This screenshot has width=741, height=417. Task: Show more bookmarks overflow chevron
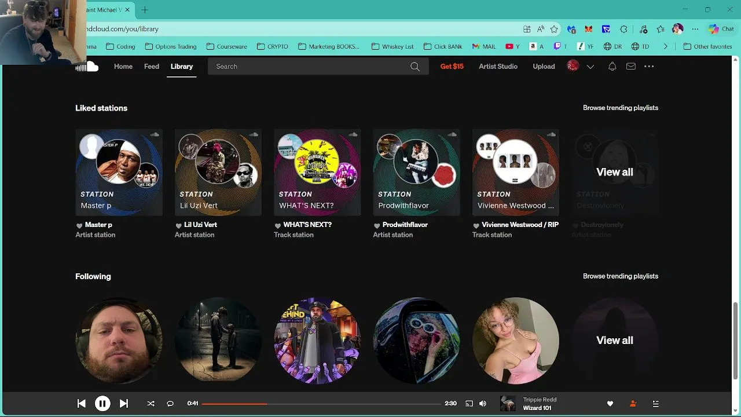pos(665,46)
